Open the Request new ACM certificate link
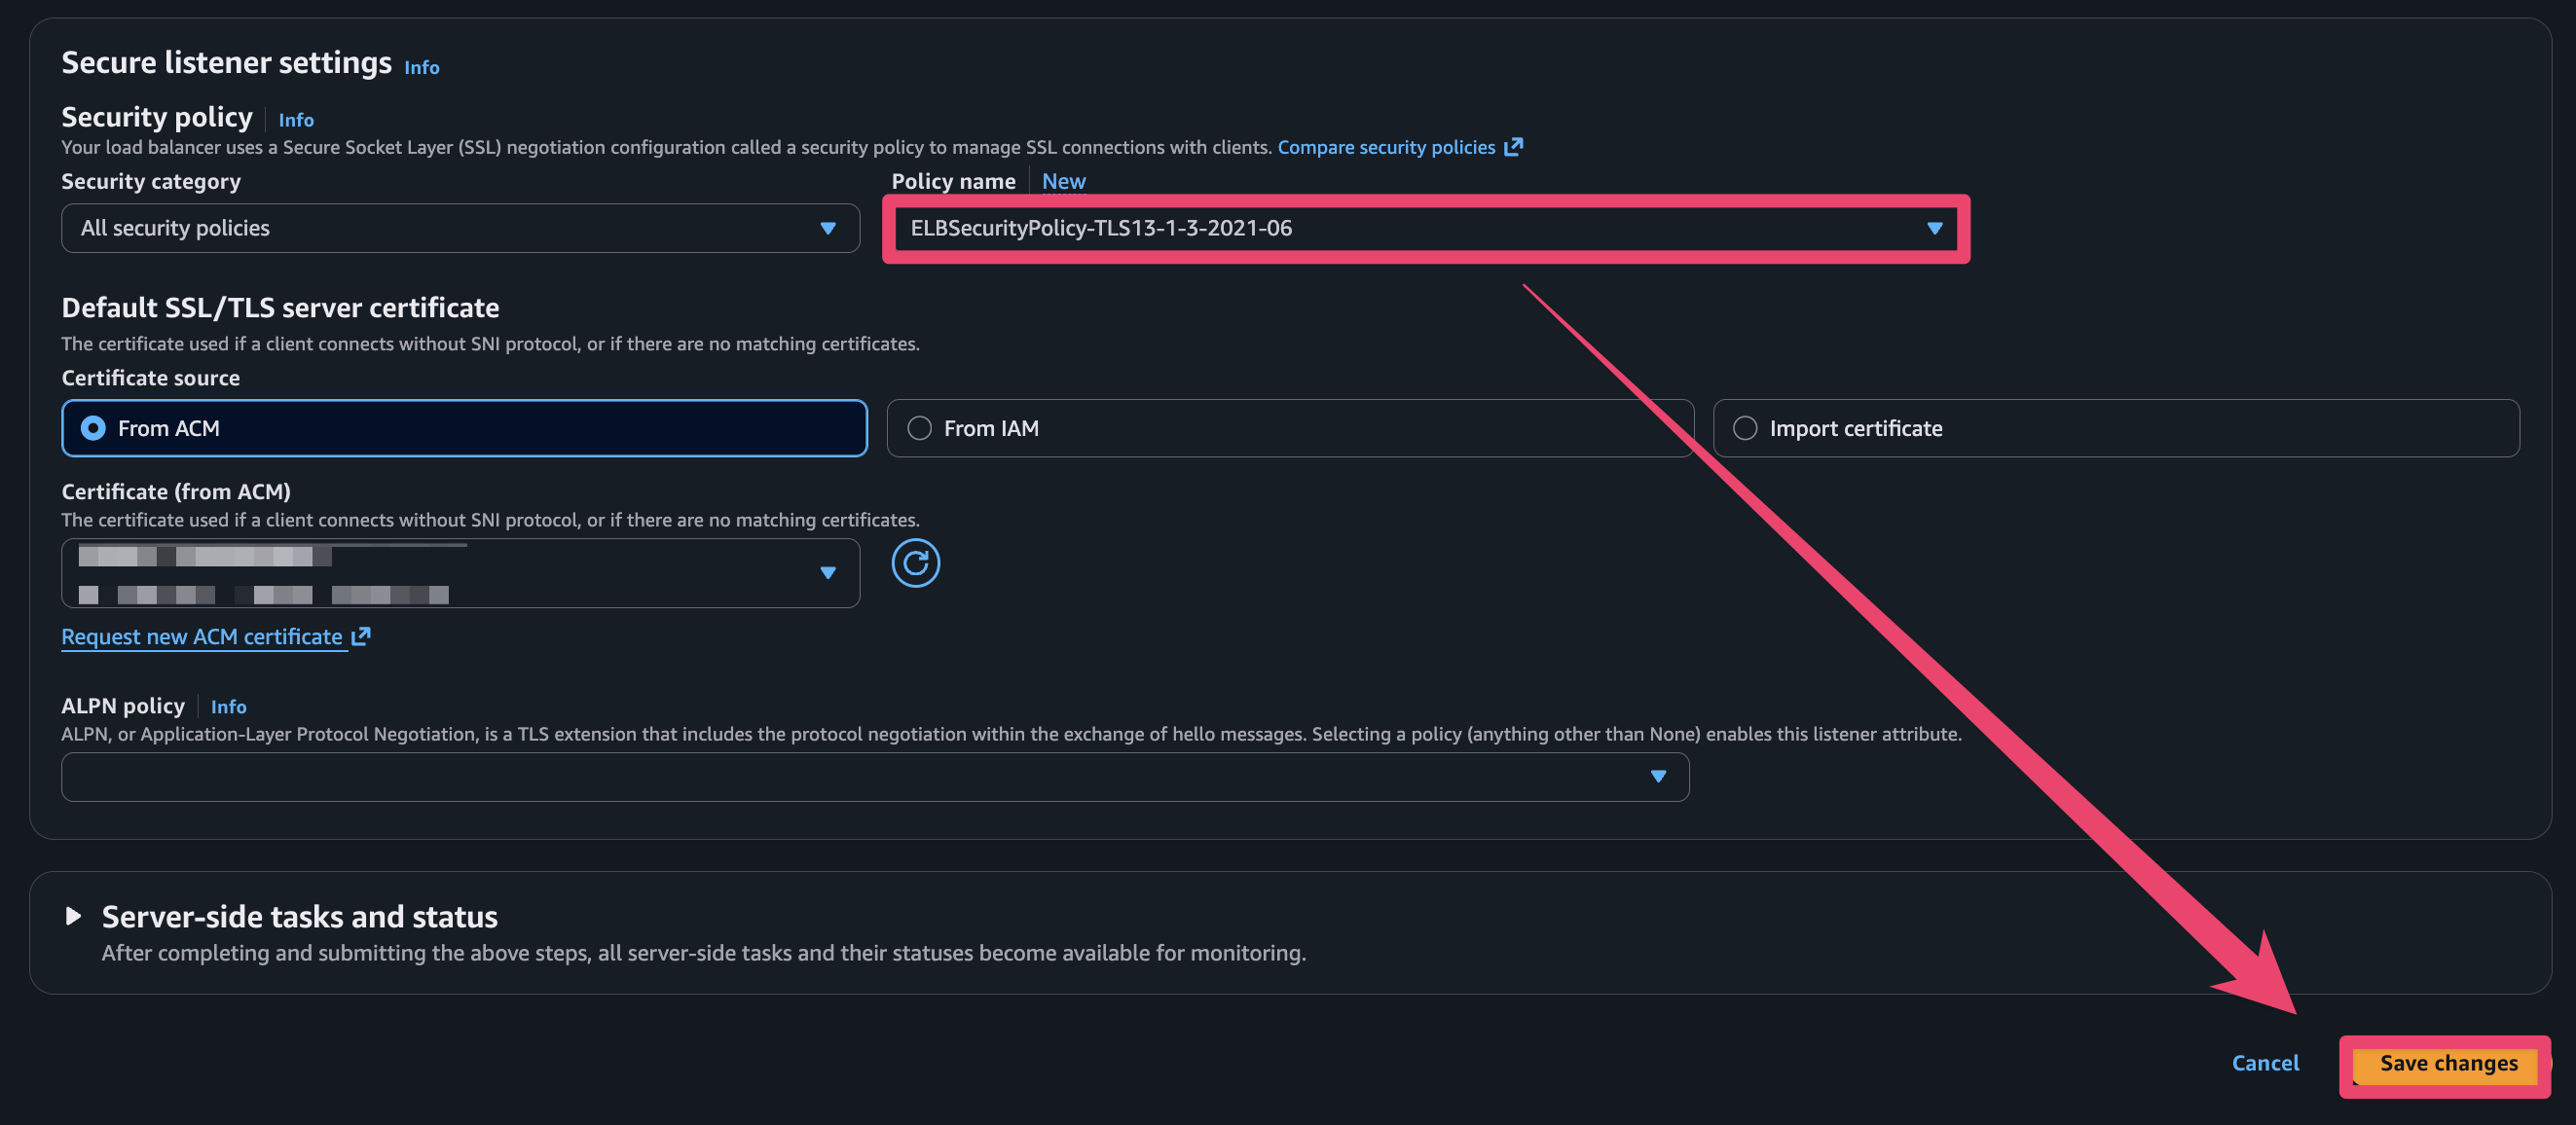2576x1125 pixels. tap(202, 636)
